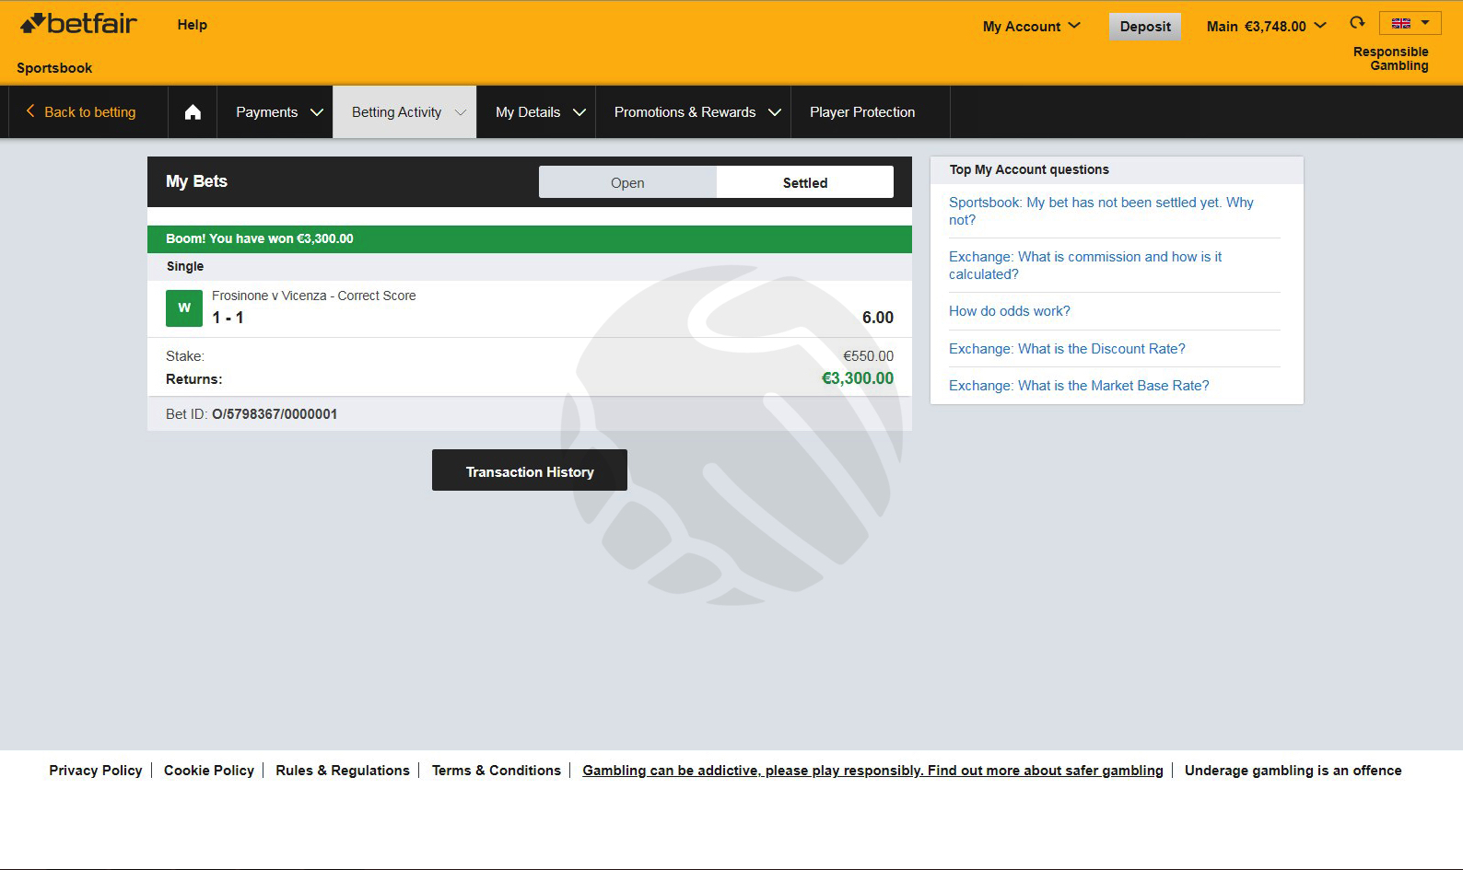
Task: Open the Player Protection page
Action: coord(862,112)
